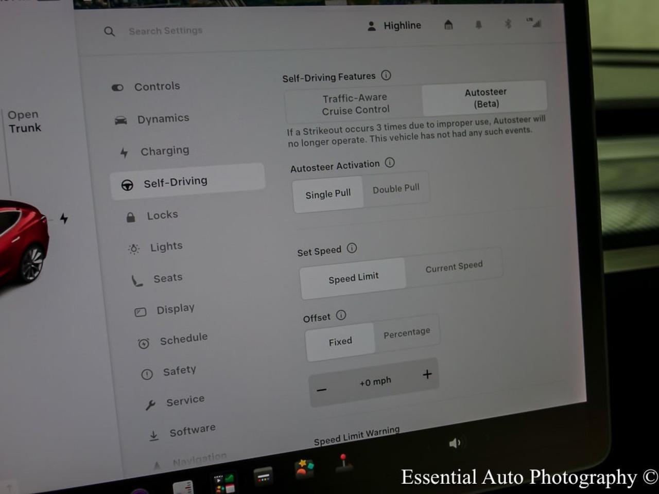Increase the speed offset with plus
Image resolution: width=659 pixels, height=494 pixels.
coord(427,374)
